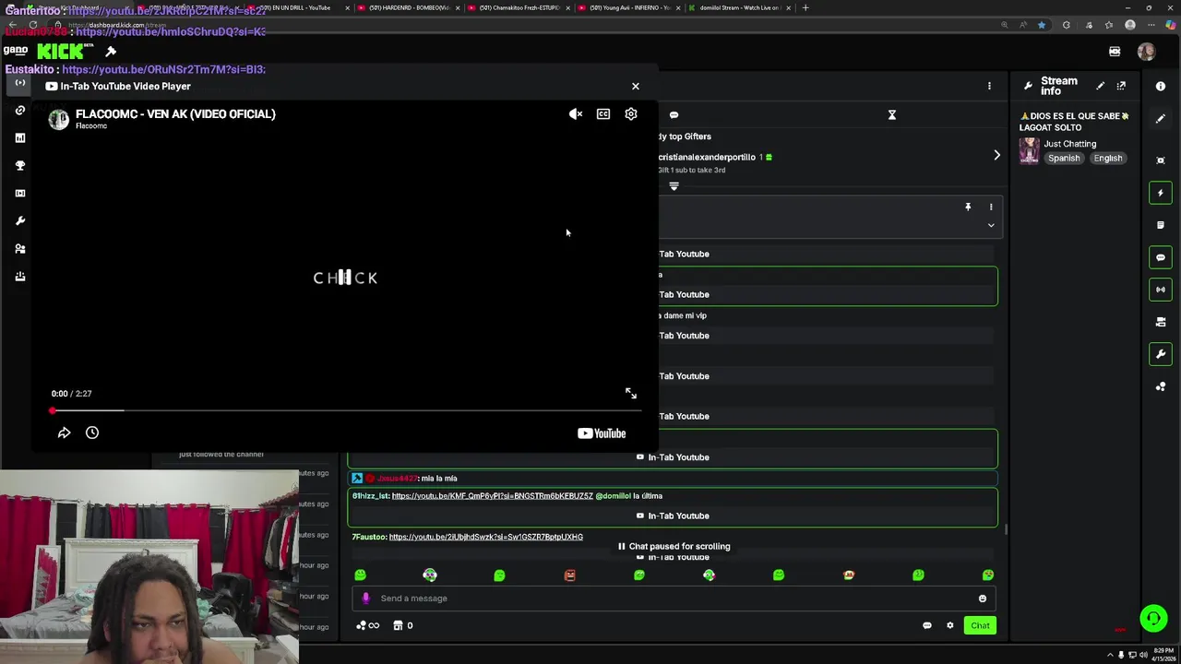Switch to the Young Avii - INFIERNO tab

click(630, 7)
